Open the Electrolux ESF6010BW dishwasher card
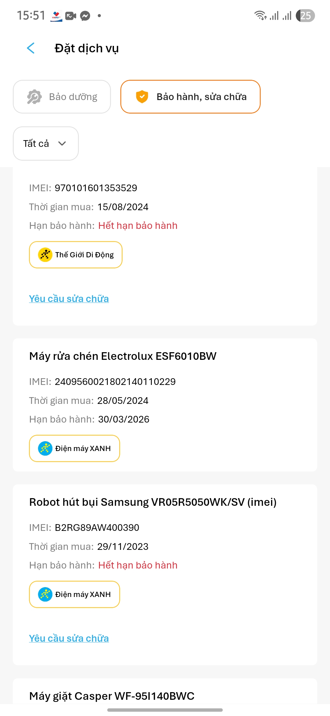Image resolution: width=330 pixels, height=716 pixels. pos(123,356)
